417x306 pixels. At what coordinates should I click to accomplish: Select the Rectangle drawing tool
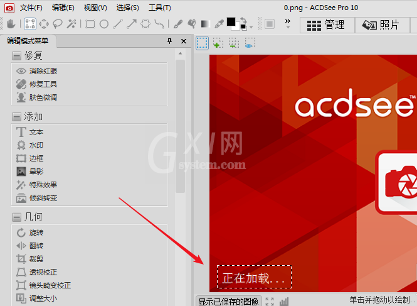coord(90,24)
